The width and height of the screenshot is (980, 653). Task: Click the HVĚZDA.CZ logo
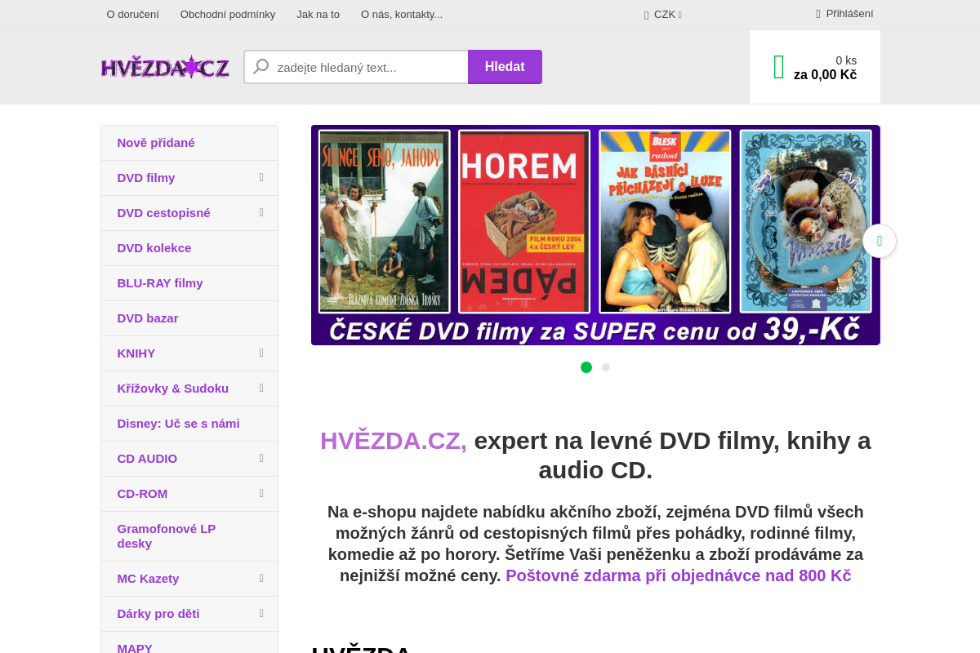[165, 67]
